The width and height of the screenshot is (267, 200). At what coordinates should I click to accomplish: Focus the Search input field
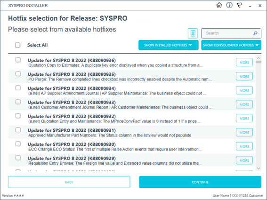pos(228,33)
